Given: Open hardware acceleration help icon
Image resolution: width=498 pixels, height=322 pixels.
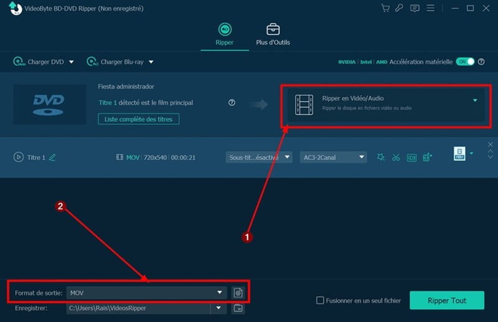Looking at the screenshot, I should pos(481,62).
